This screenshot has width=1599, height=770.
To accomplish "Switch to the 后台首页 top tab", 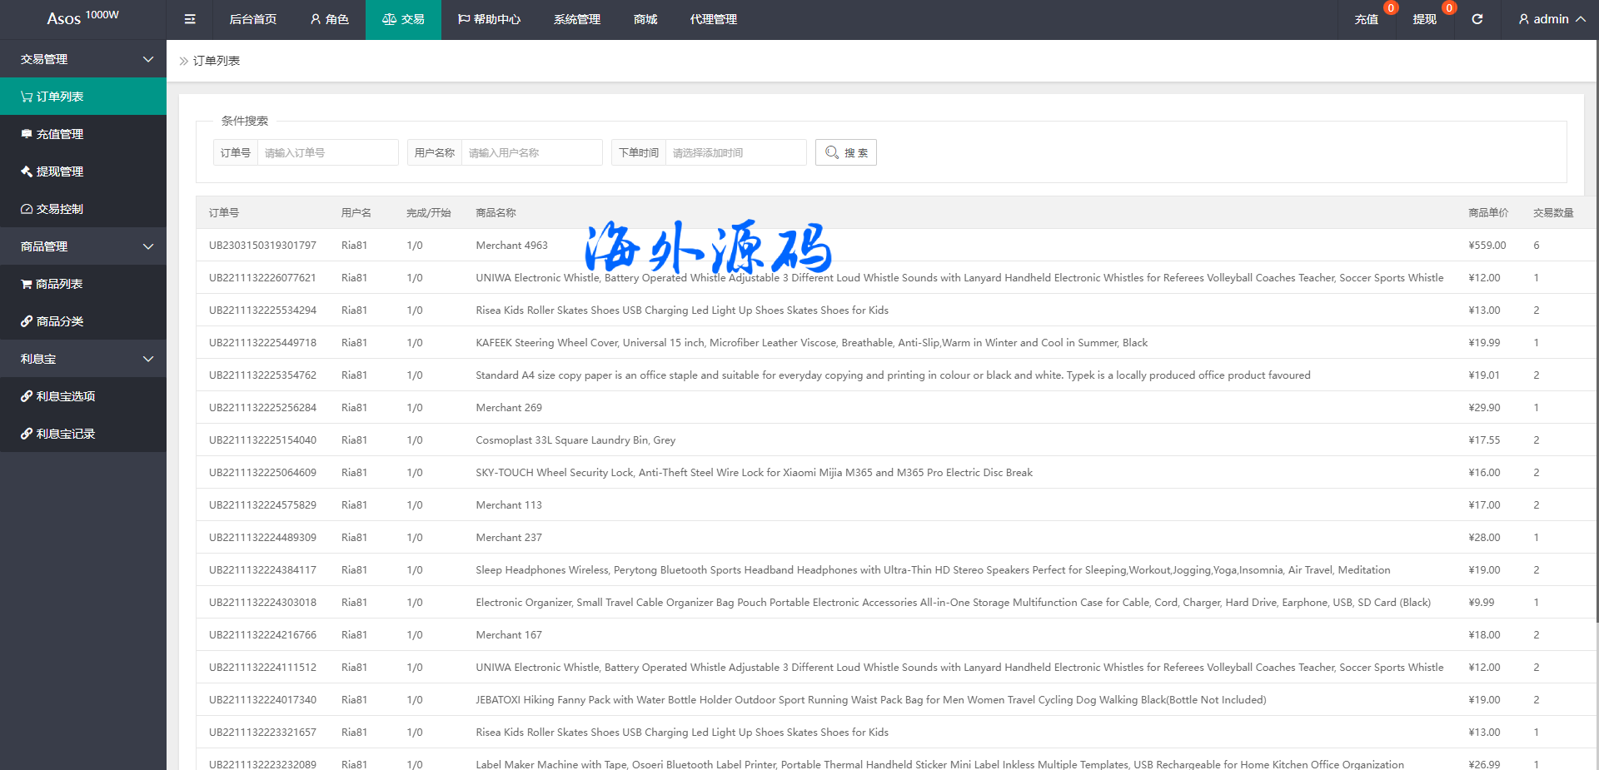I will (x=252, y=19).
